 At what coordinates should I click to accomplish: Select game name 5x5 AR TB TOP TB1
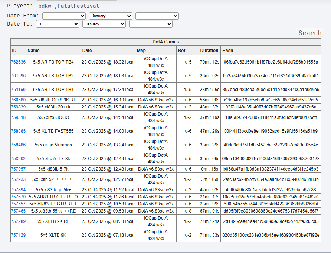pos(53,90)
